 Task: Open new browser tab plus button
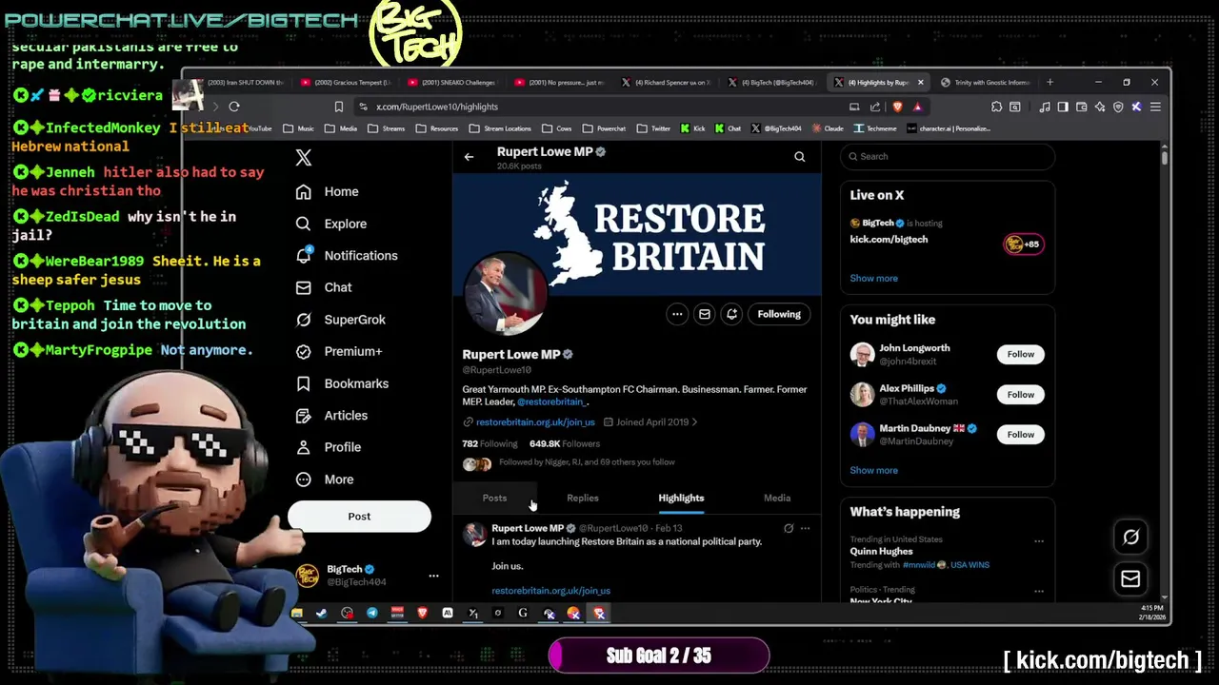pyautogui.click(x=1049, y=83)
